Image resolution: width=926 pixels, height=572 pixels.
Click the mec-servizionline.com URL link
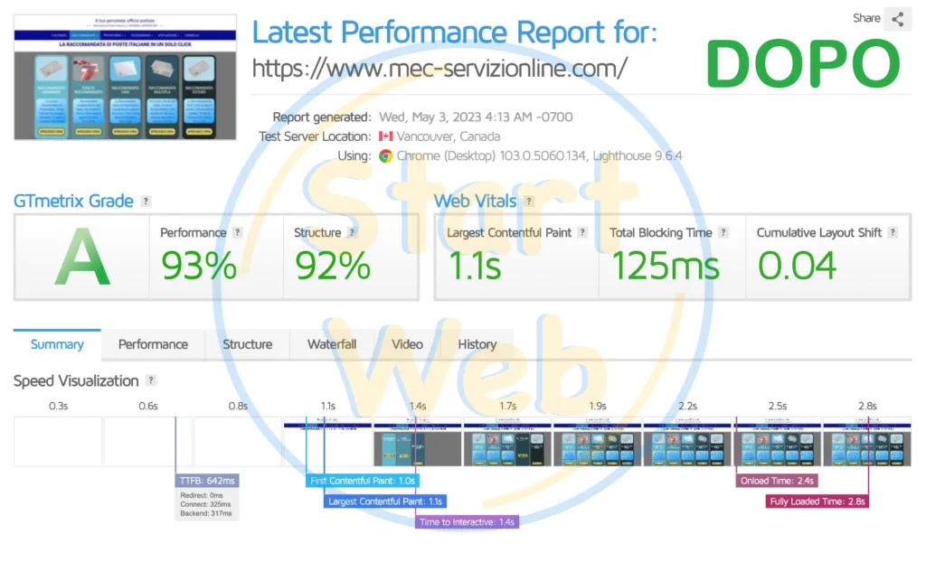pyautogui.click(x=439, y=69)
